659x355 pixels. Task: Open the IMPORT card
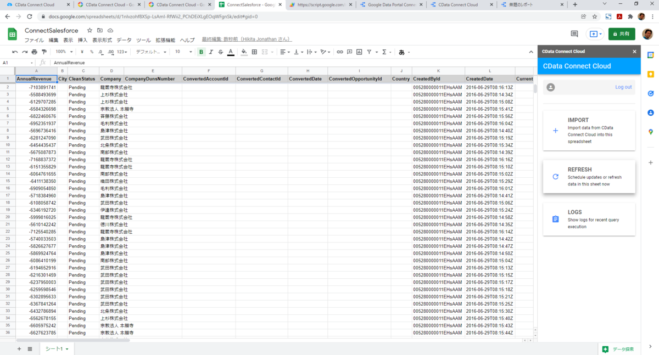(589, 131)
